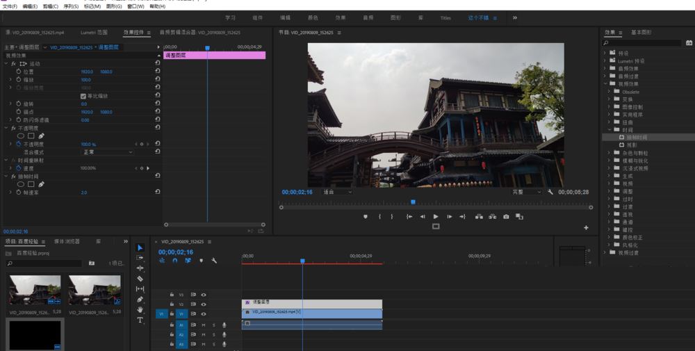Click the ellipse mask icon under 不透明度
Viewport: 695px width, 351px height.
[x=21, y=136]
